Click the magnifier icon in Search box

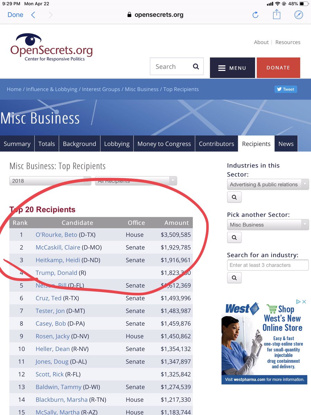tap(196, 67)
